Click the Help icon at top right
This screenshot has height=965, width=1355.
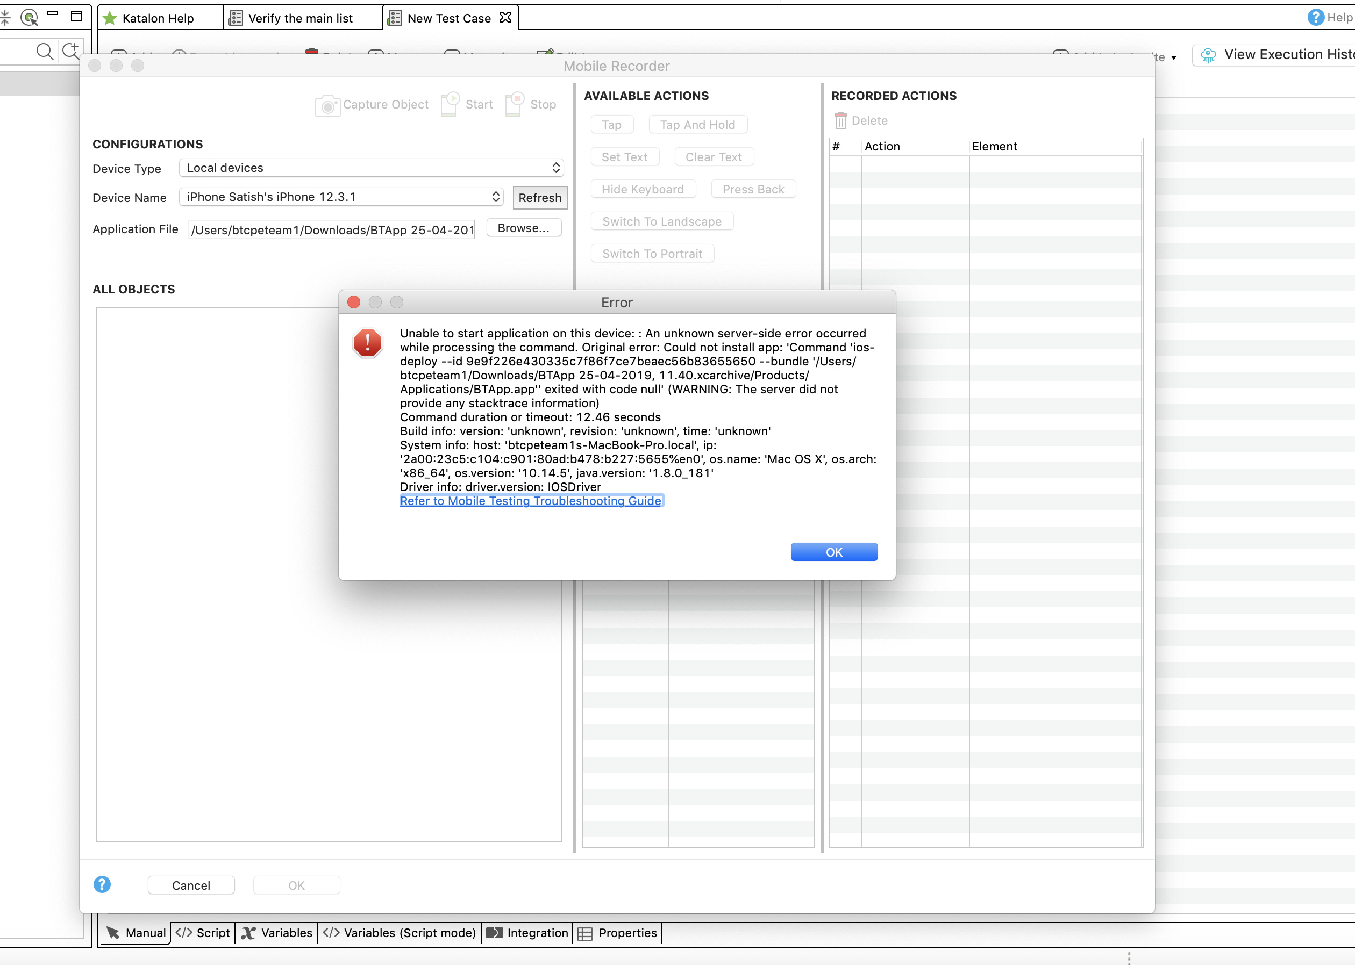click(x=1315, y=17)
